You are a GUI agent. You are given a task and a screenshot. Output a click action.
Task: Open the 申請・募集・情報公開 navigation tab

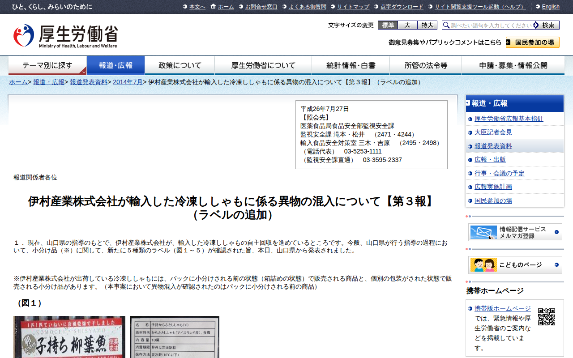click(513, 65)
